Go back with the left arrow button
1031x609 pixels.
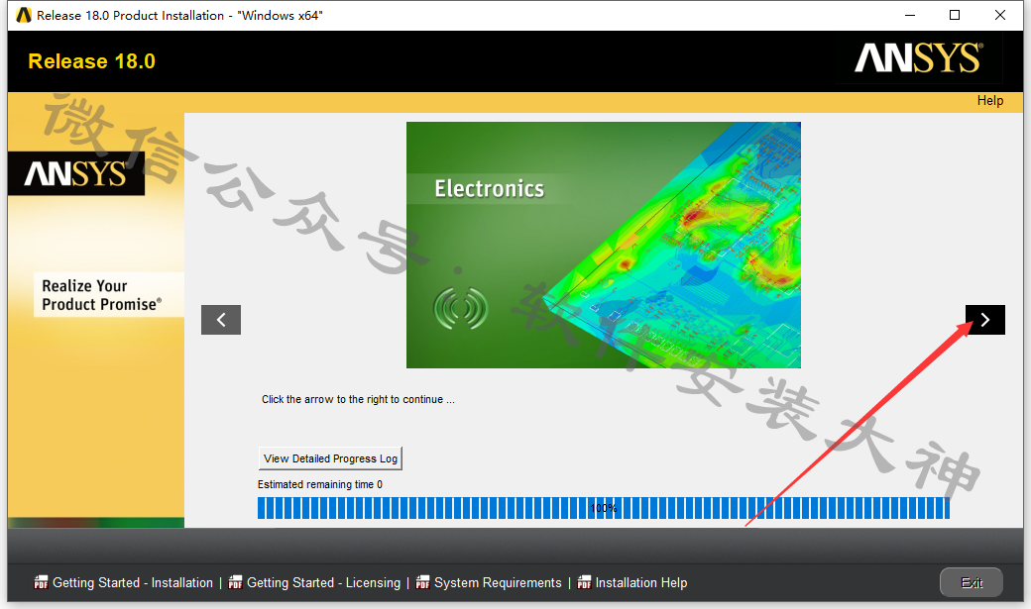point(221,320)
